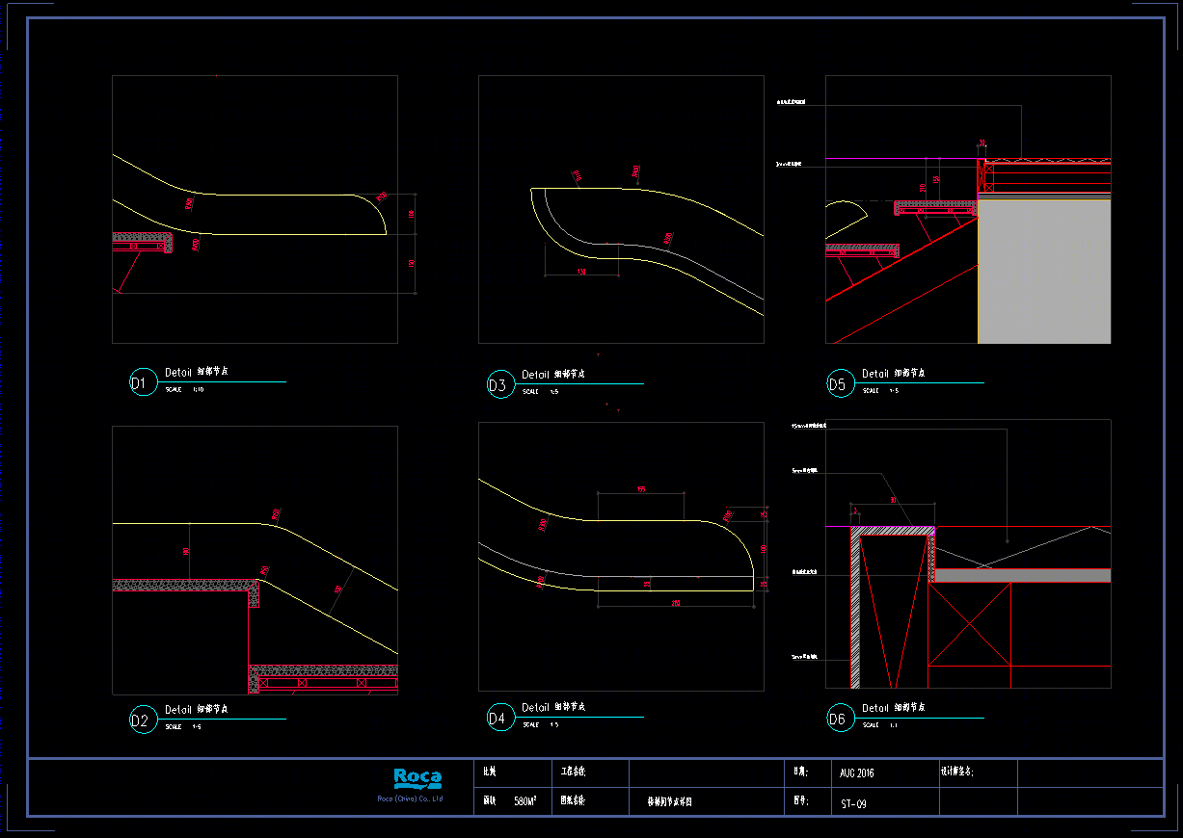
Task: Click the D5 detail circle marker
Action: [840, 384]
